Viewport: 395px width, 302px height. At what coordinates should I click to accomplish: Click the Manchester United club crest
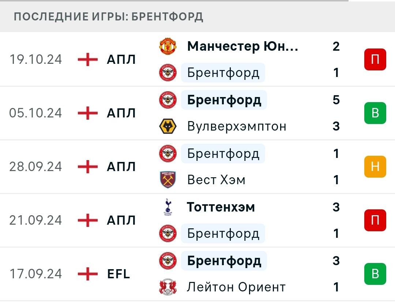point(168,46)
